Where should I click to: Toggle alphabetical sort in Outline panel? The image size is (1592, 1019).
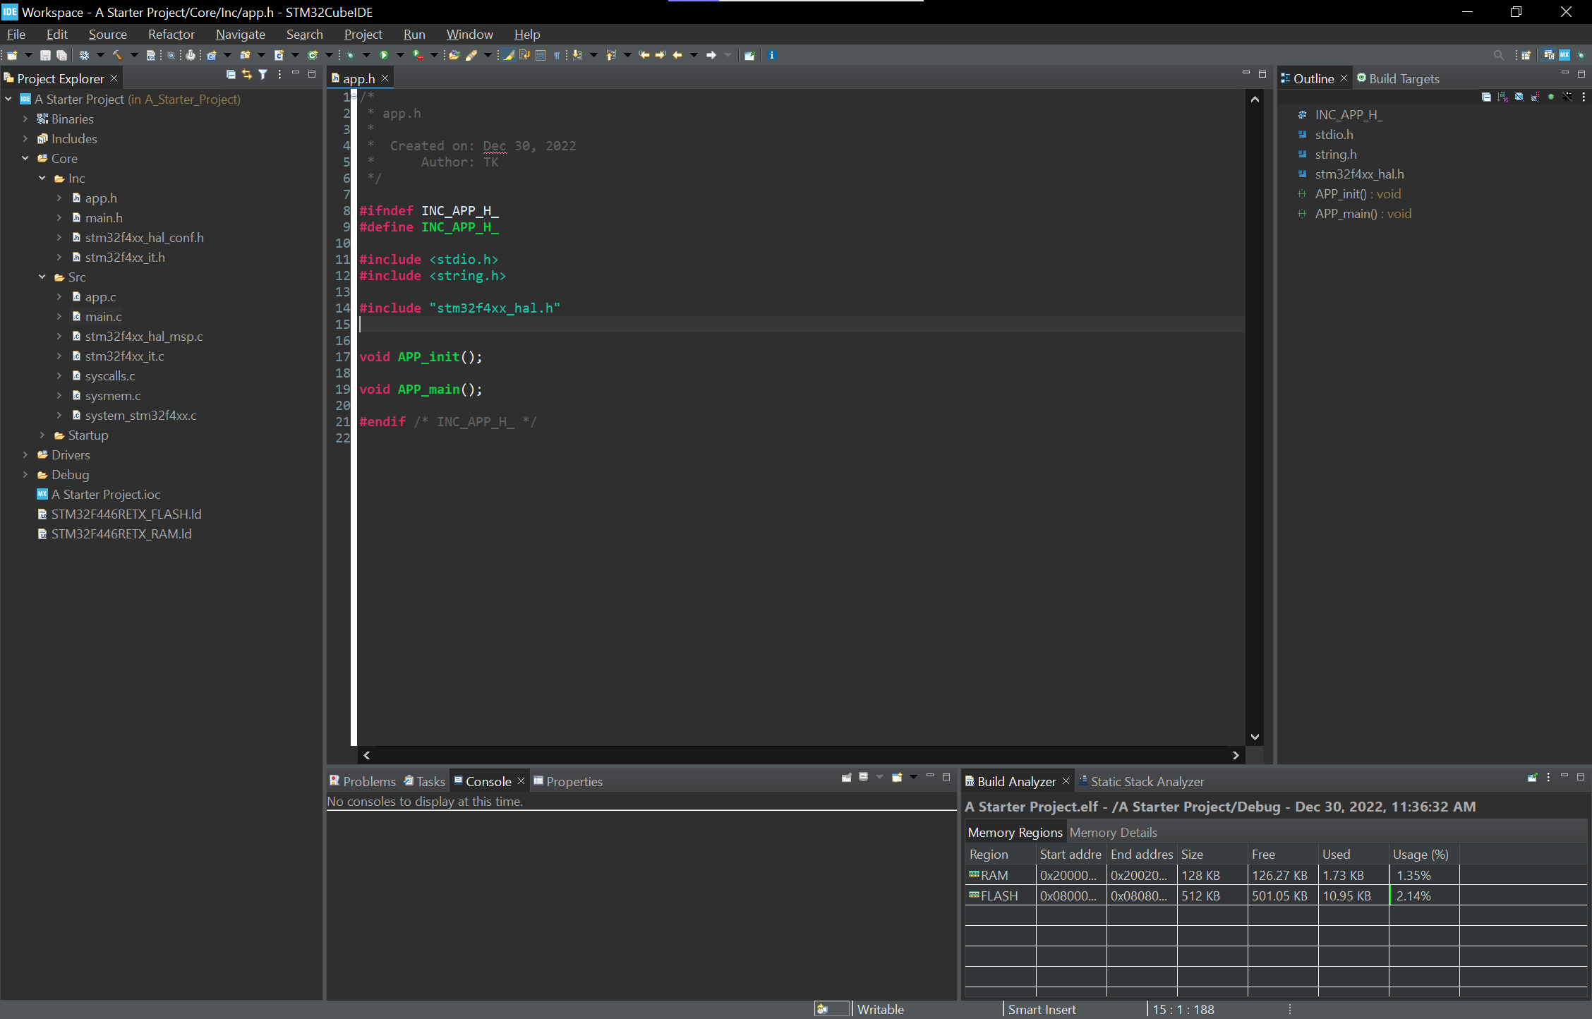click(x=1502, y=97)
